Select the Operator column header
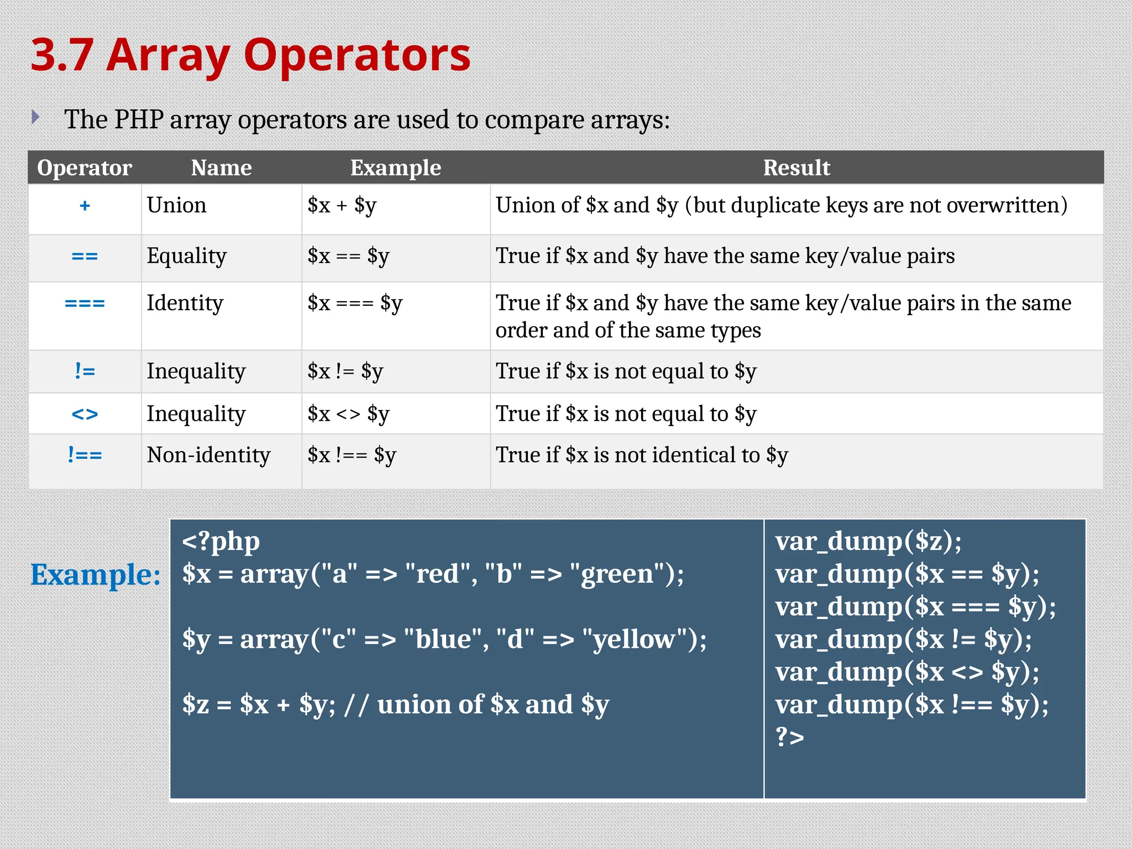The height and width of the screenshot is (849, 1132). [84, 167]
